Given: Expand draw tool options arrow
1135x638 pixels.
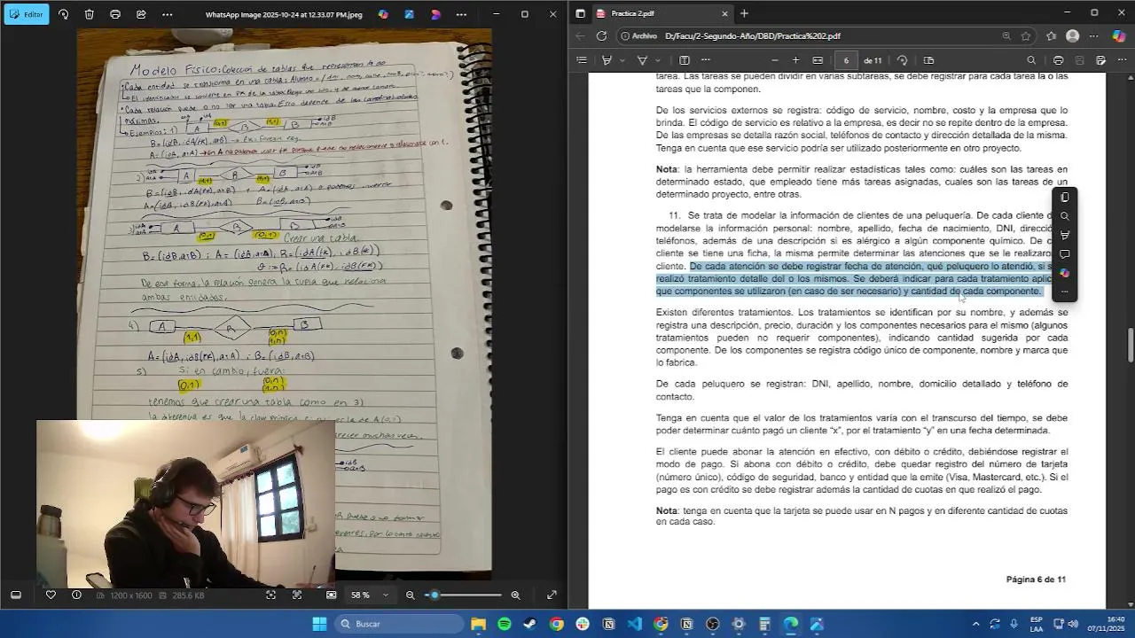Looking at the screenshot, I should point(656,60).
